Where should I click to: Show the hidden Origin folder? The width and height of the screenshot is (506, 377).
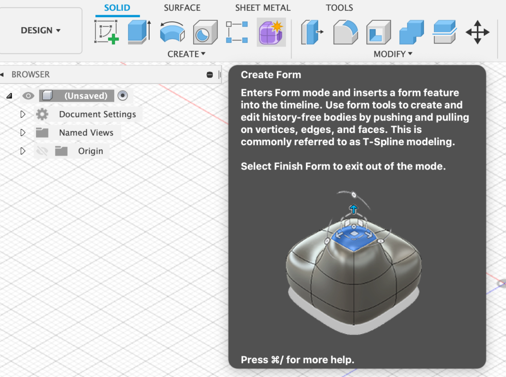point(42,151)
